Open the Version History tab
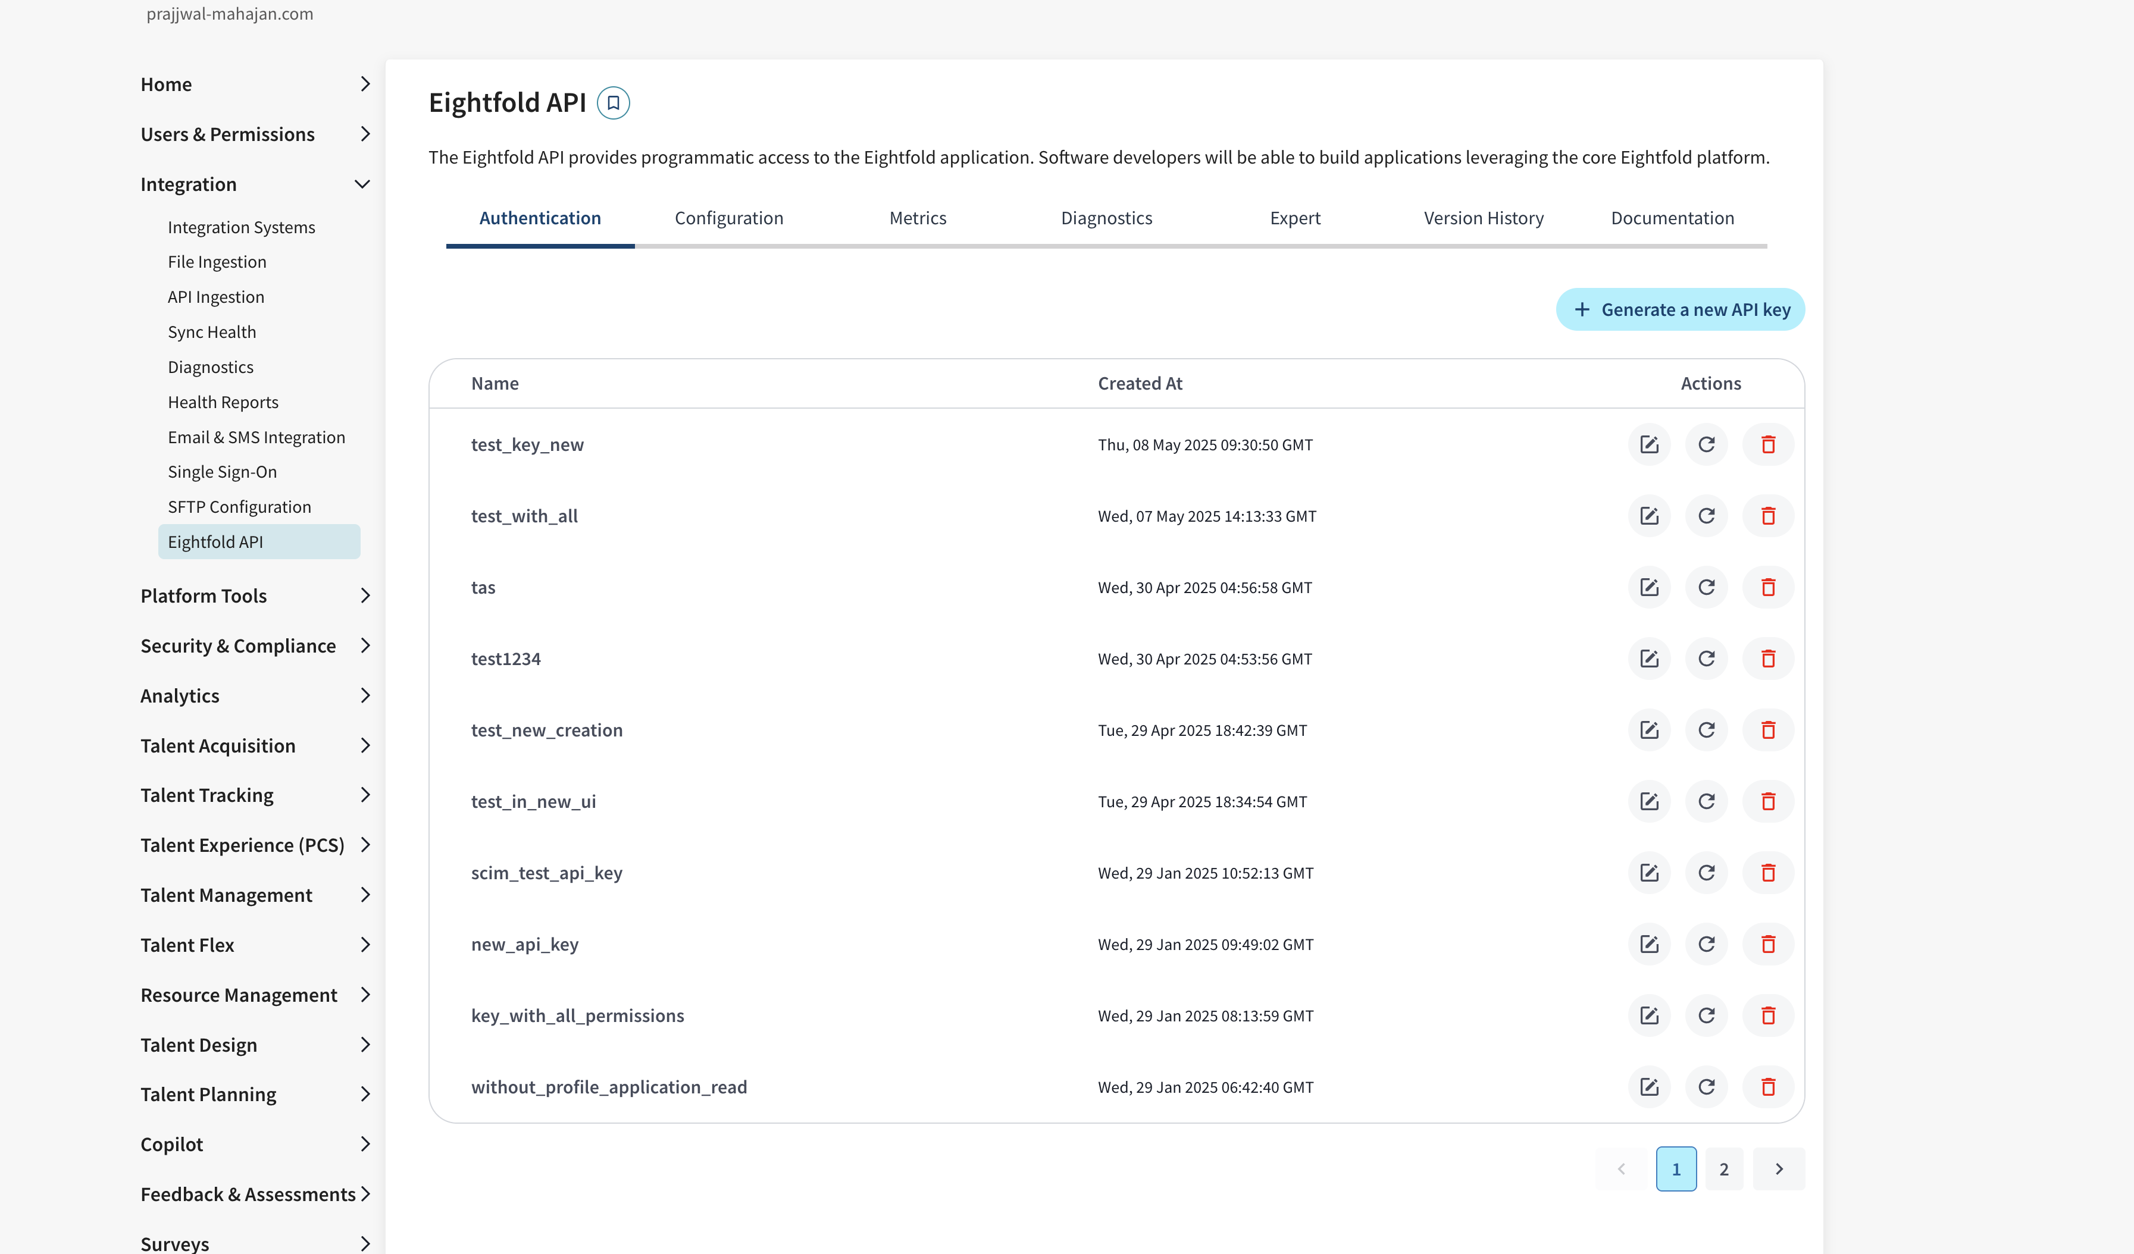Screen dimensions: 2134x1254 [1484, 218]
